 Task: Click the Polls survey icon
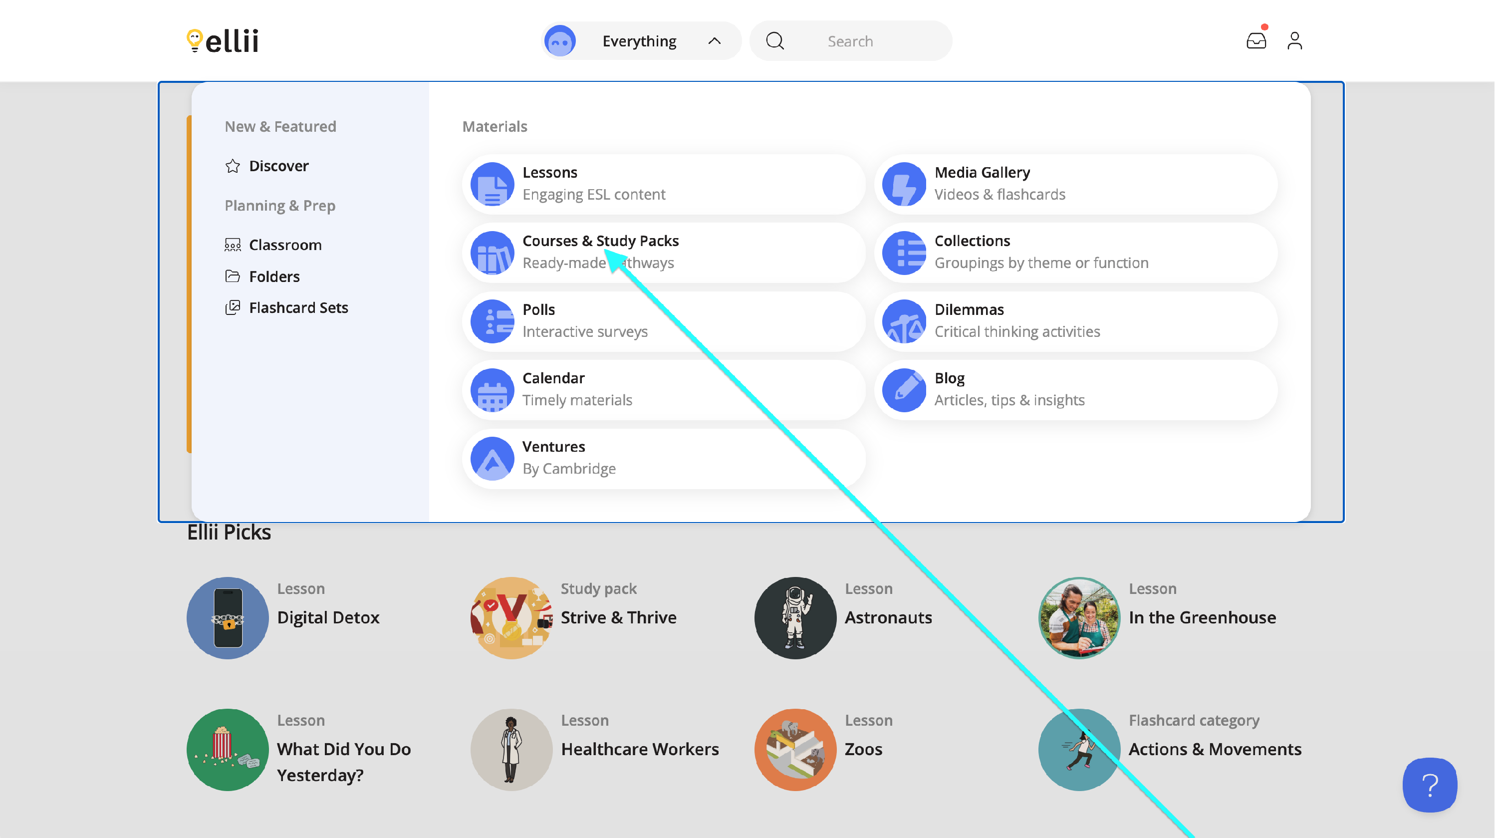pyautogui.click(x=492, y=321)
